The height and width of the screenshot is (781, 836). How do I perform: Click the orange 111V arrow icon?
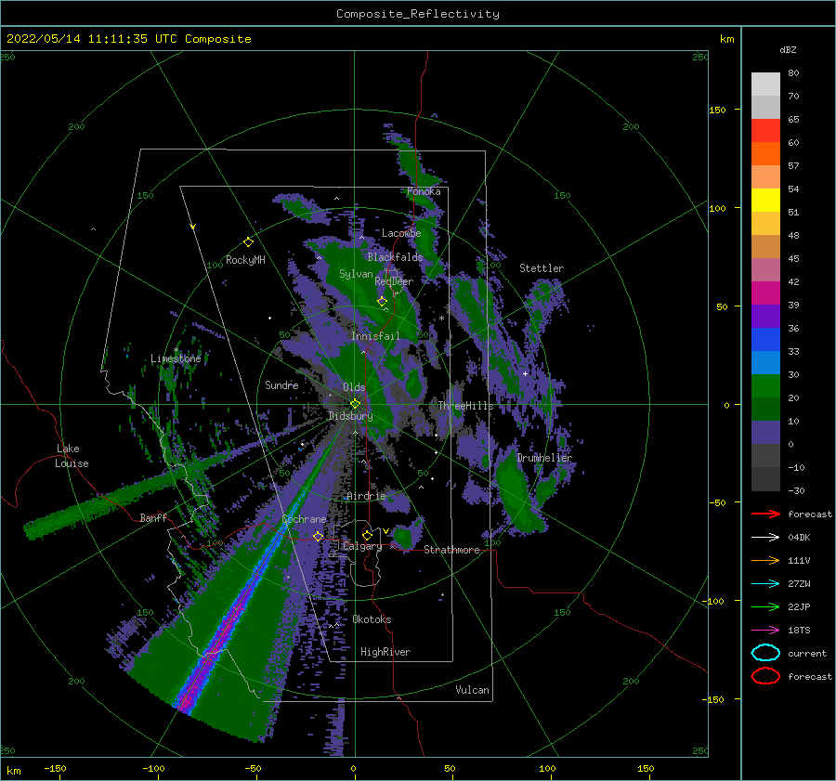pyautogui.click(x=765, y=560)
